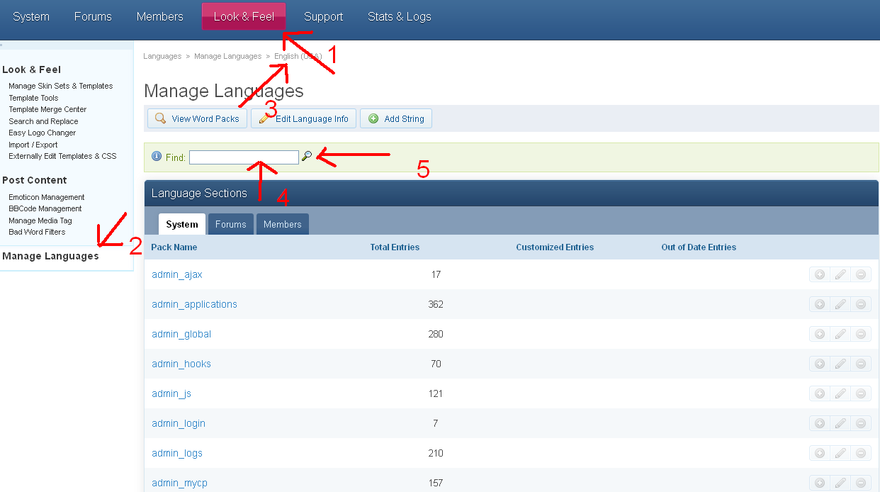Click the View Word Packs button
This screenshot has height=492, width=880.
(x=197, y=118)
